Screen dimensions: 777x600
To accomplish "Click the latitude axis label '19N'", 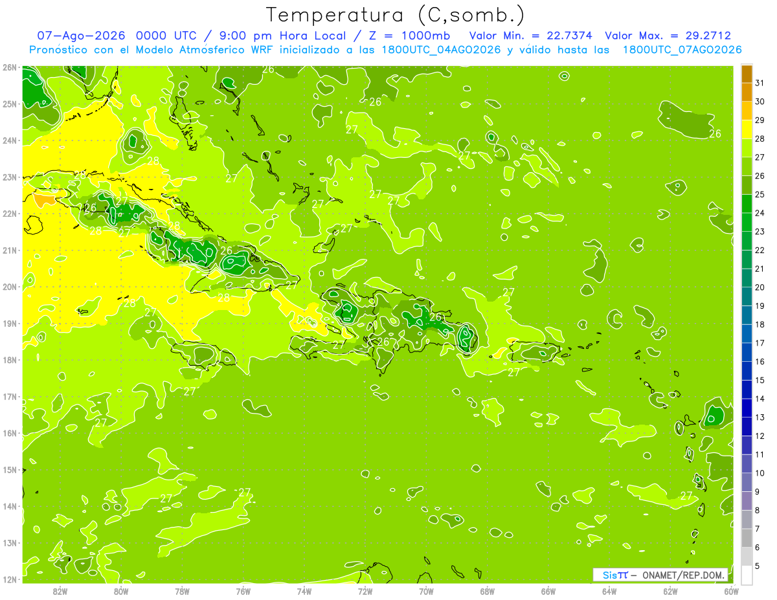I will pos(10,324).
